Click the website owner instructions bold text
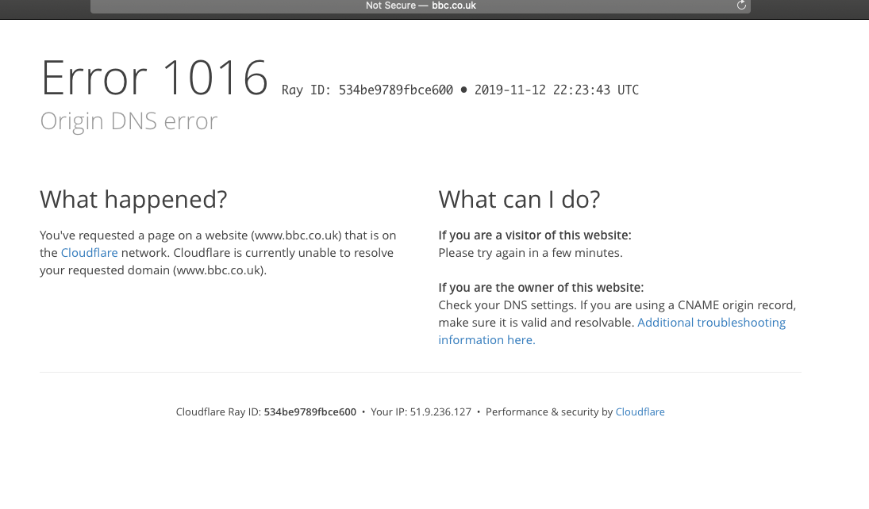Viewport: 869px width, 509px height. (540, 287)
